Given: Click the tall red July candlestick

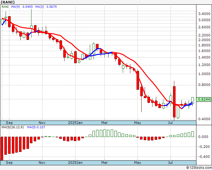Looking at the screenshot, I should pos(174,102).
